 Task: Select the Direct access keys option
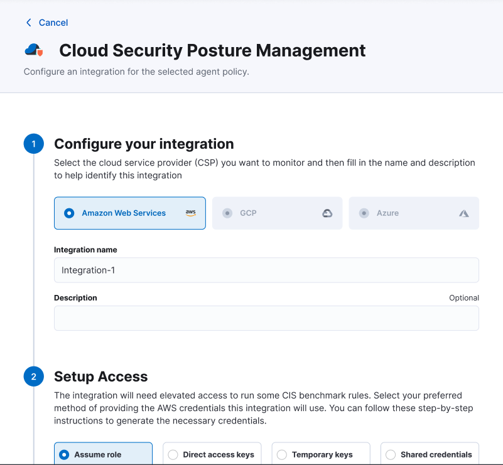[x=173, y=454]
